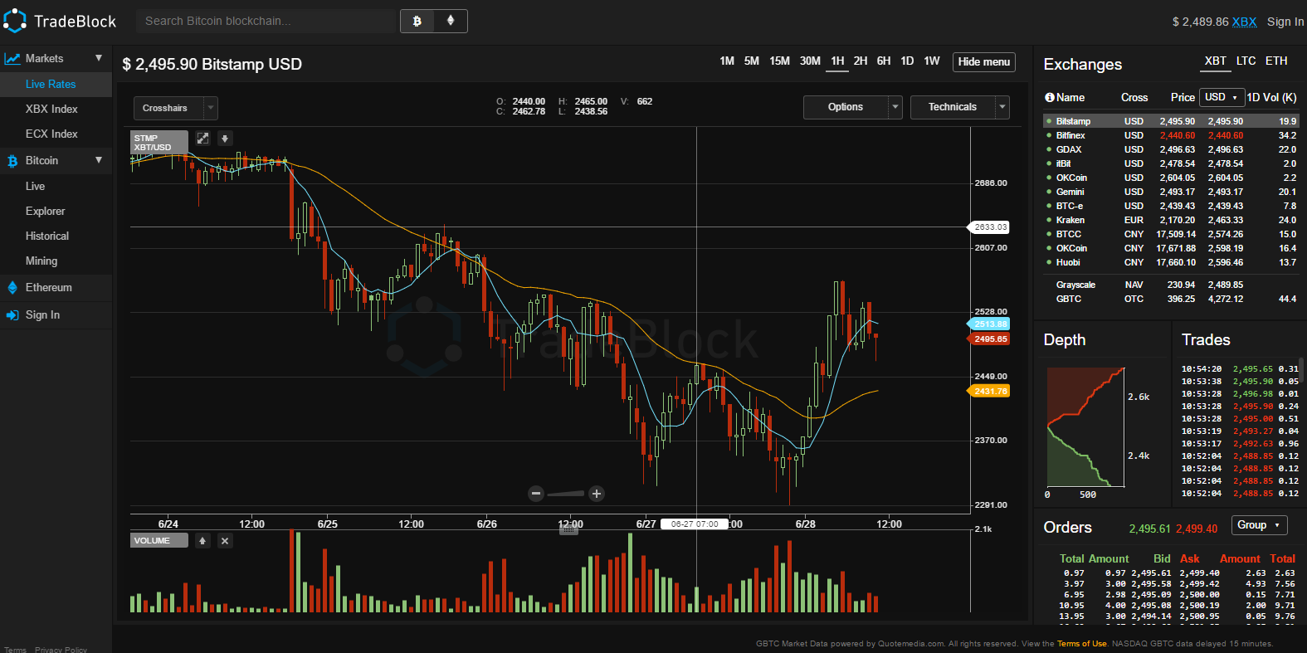
Task: Zoom out chart with minus icon
Action: pyautogui.click(x=536, y=494)
